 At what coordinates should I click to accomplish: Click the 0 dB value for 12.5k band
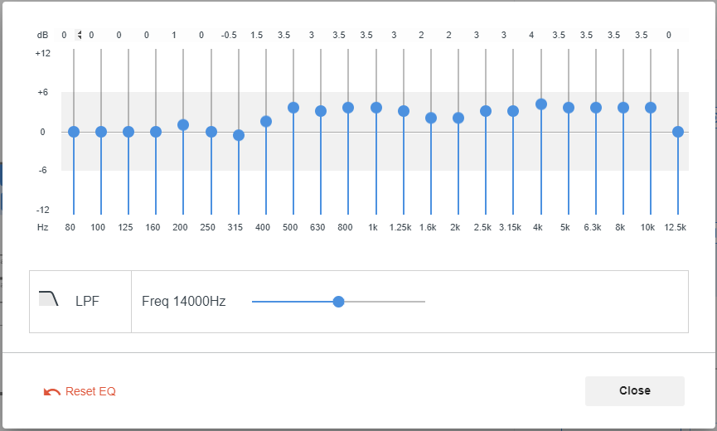point(669,35)
